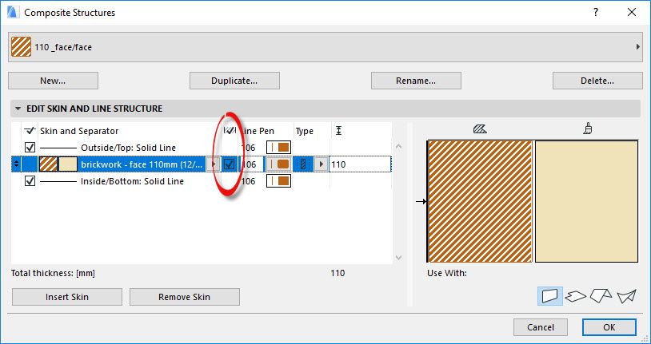Click the skin list scroll up arrow
651x344 pixels.
tap(398, 146)
